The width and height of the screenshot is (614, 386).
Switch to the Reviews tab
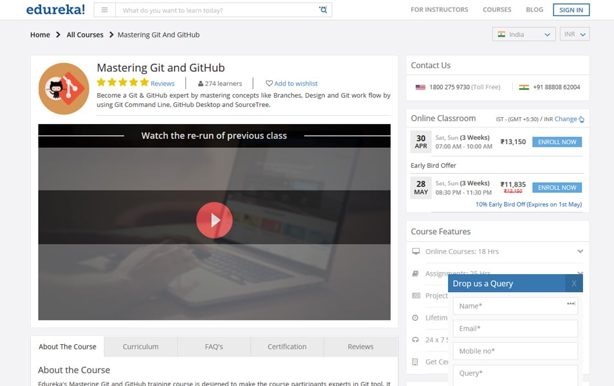pyautogui.click(x=360, y=347)
